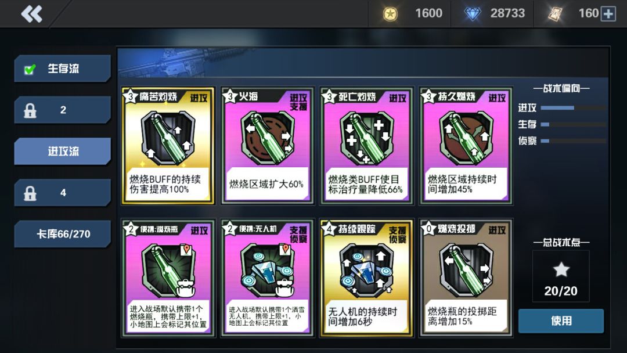Select the 痛苦灼烧 card bottle icon
627x353 pixels.
pos(168,138)
